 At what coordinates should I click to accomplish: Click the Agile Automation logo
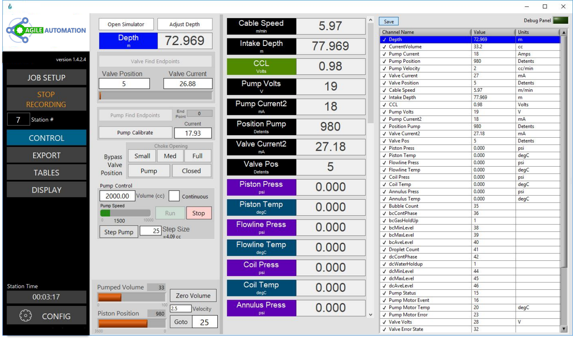(x=45, y=29)
